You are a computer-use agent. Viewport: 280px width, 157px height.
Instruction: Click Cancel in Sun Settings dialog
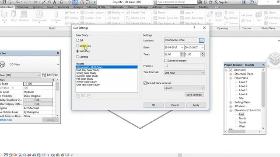175,105
